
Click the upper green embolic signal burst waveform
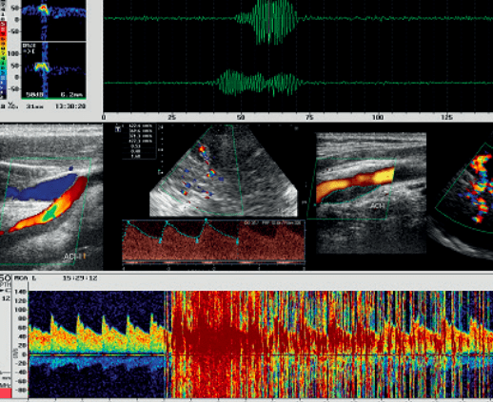pyautogui.click(x=268, y=22)
